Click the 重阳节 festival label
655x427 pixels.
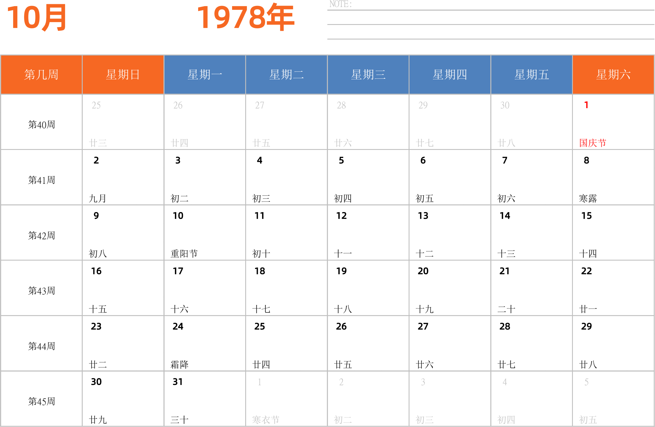(x=184, y=254)
